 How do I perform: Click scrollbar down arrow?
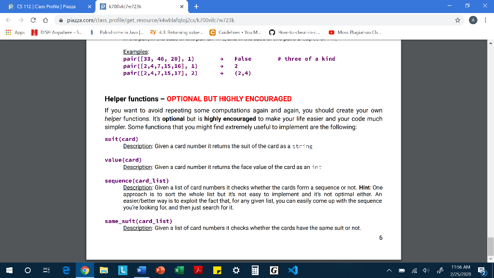point(491,259)
